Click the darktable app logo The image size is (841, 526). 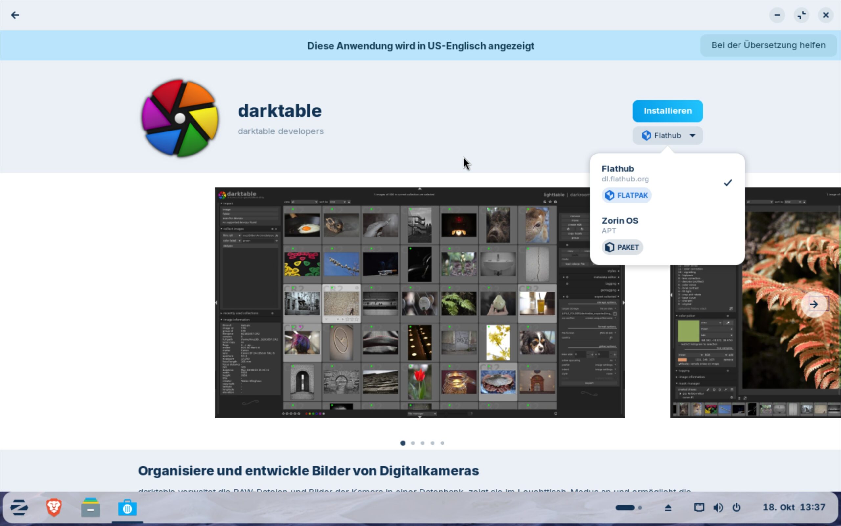(180, 118)
